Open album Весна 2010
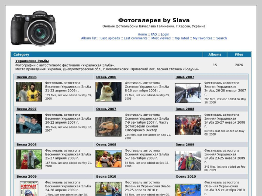Screen dimensions: 262x196 tap(106, 176)
